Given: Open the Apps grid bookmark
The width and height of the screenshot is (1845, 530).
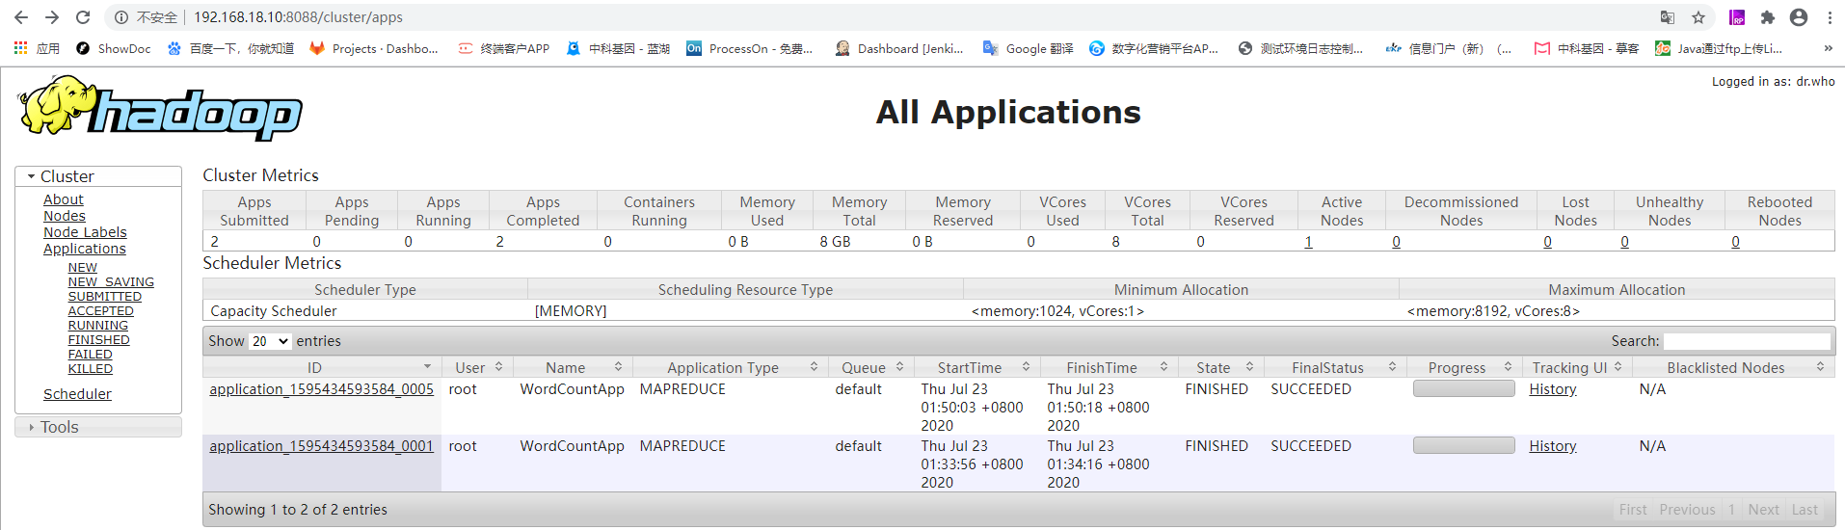Looking at the screenshot, I should (x=37, y=48).
